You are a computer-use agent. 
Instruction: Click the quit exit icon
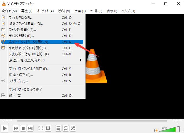pos(3,95)
